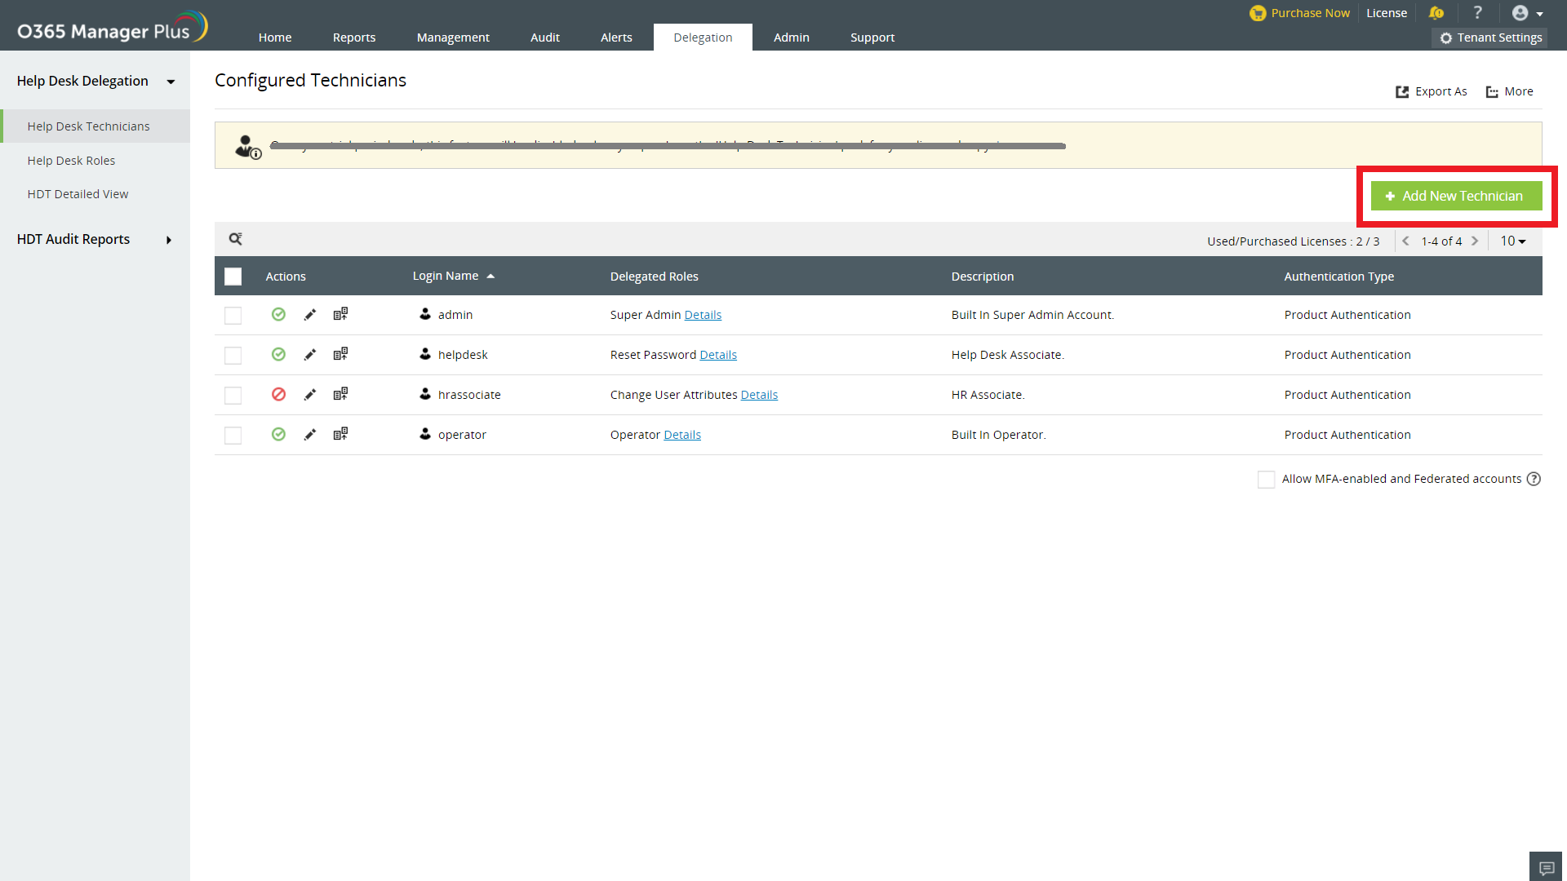Click the Add New Technician button

[x=1456, y=196]
